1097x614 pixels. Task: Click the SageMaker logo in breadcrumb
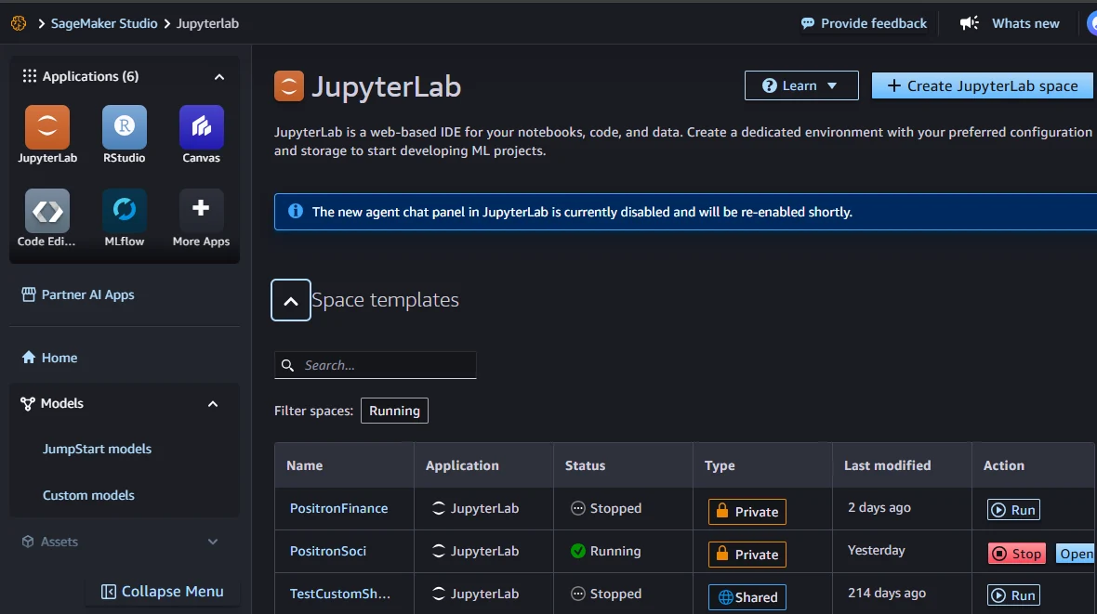coord(19,23)
